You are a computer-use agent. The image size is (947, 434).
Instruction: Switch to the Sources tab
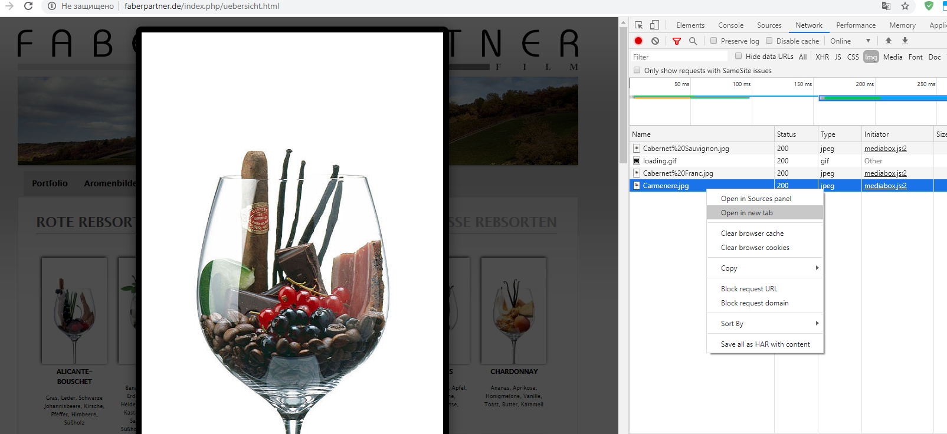pyautogui.click(x=769, y=25)
